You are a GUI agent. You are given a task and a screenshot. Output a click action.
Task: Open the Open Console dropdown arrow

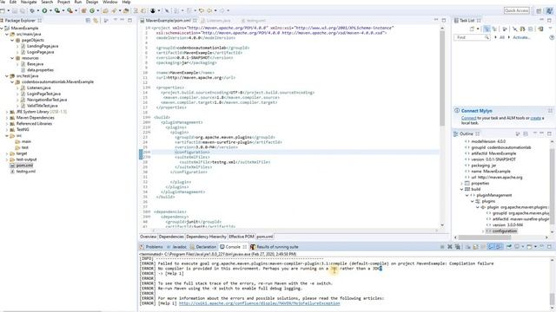point(535,246)
